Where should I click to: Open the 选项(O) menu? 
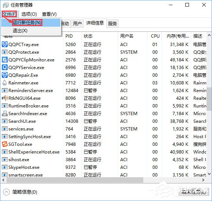coord(29,14)
